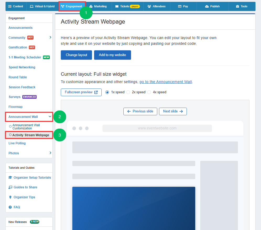This screenshot has height=230, width=261.
Task: Click the Marketing icon in top bar
Action: pyautogui.click(x=91, y=6)
